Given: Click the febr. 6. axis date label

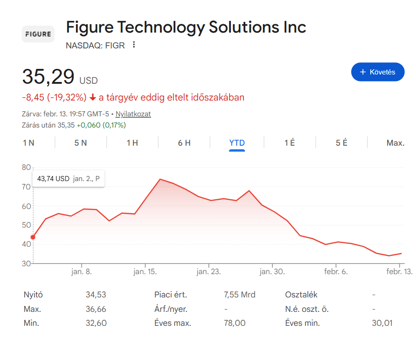Looking at the screenshot, I should (335, 272).
